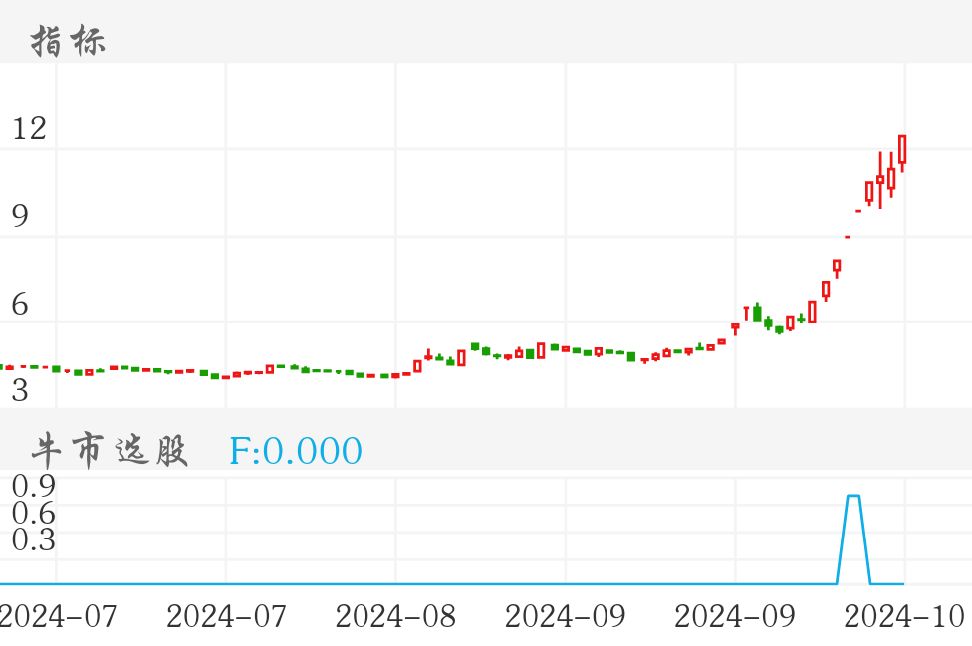Click the first 2024-07 date label
Screen dimensions: 972x646
click(57, 617)
